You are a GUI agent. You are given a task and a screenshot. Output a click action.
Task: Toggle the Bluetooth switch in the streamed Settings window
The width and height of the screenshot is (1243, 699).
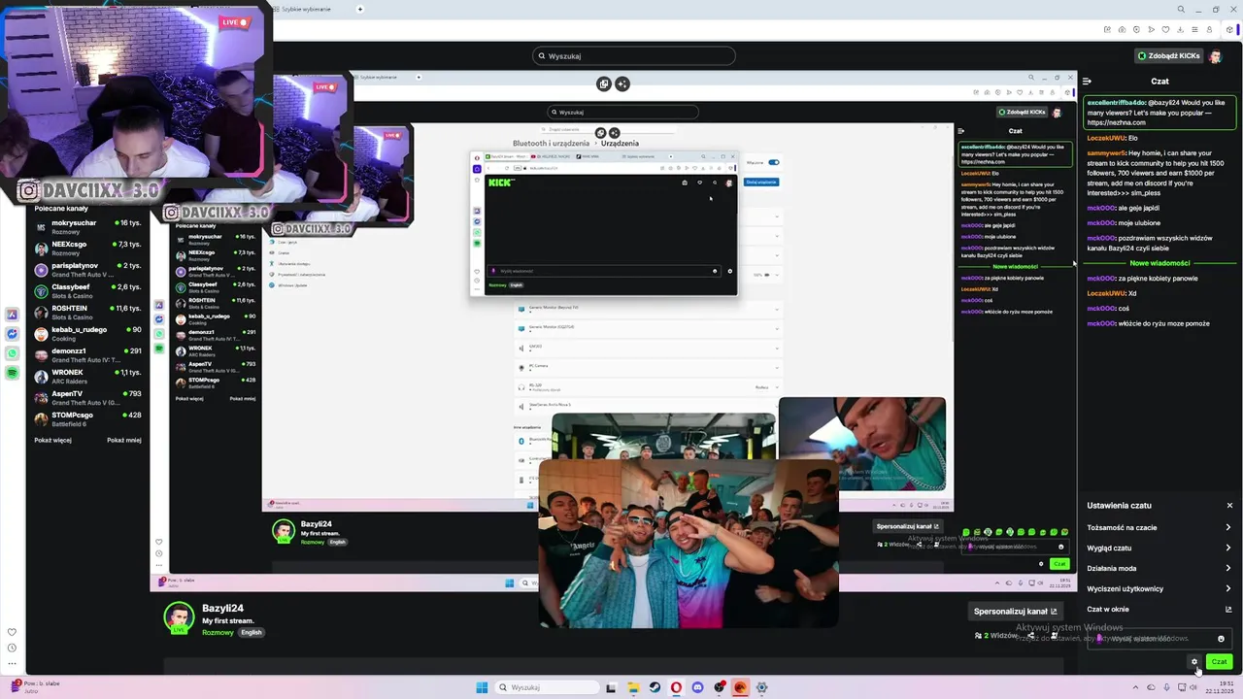[x=774, y=162]
